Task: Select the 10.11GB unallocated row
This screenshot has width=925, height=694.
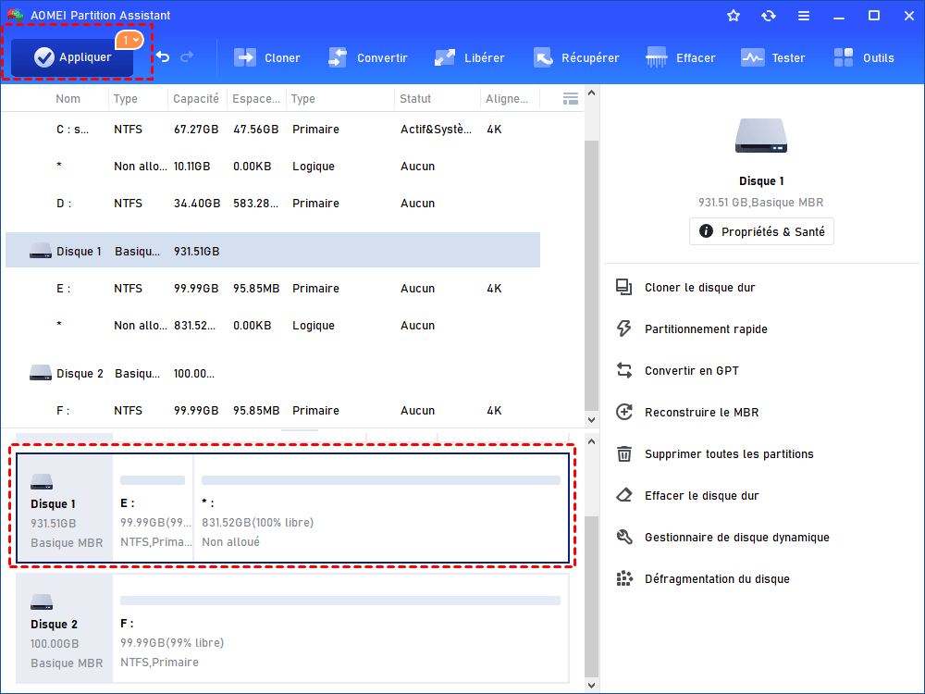Action: [x=273, y=167]
